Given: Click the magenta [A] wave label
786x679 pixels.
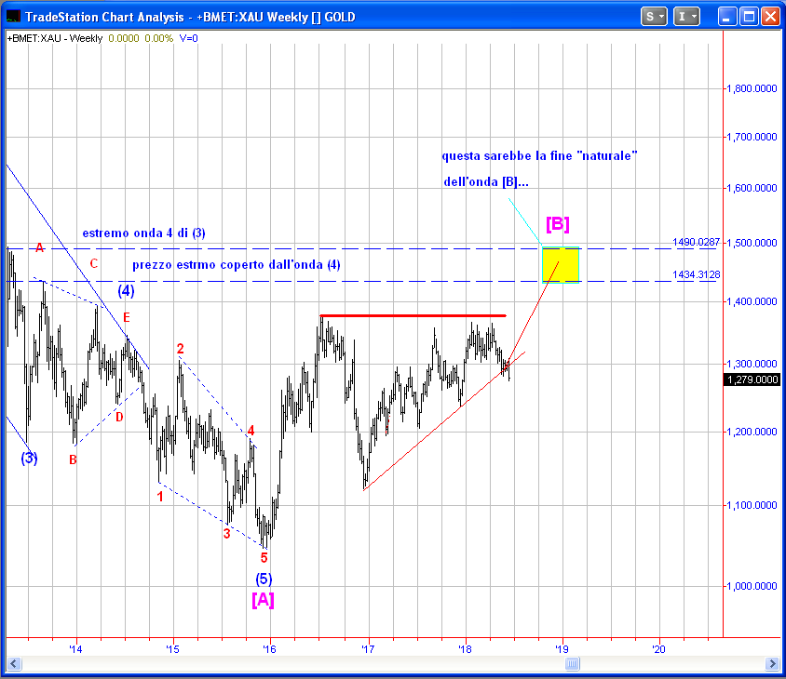Looking at the screenshot, I should point(263,600).
